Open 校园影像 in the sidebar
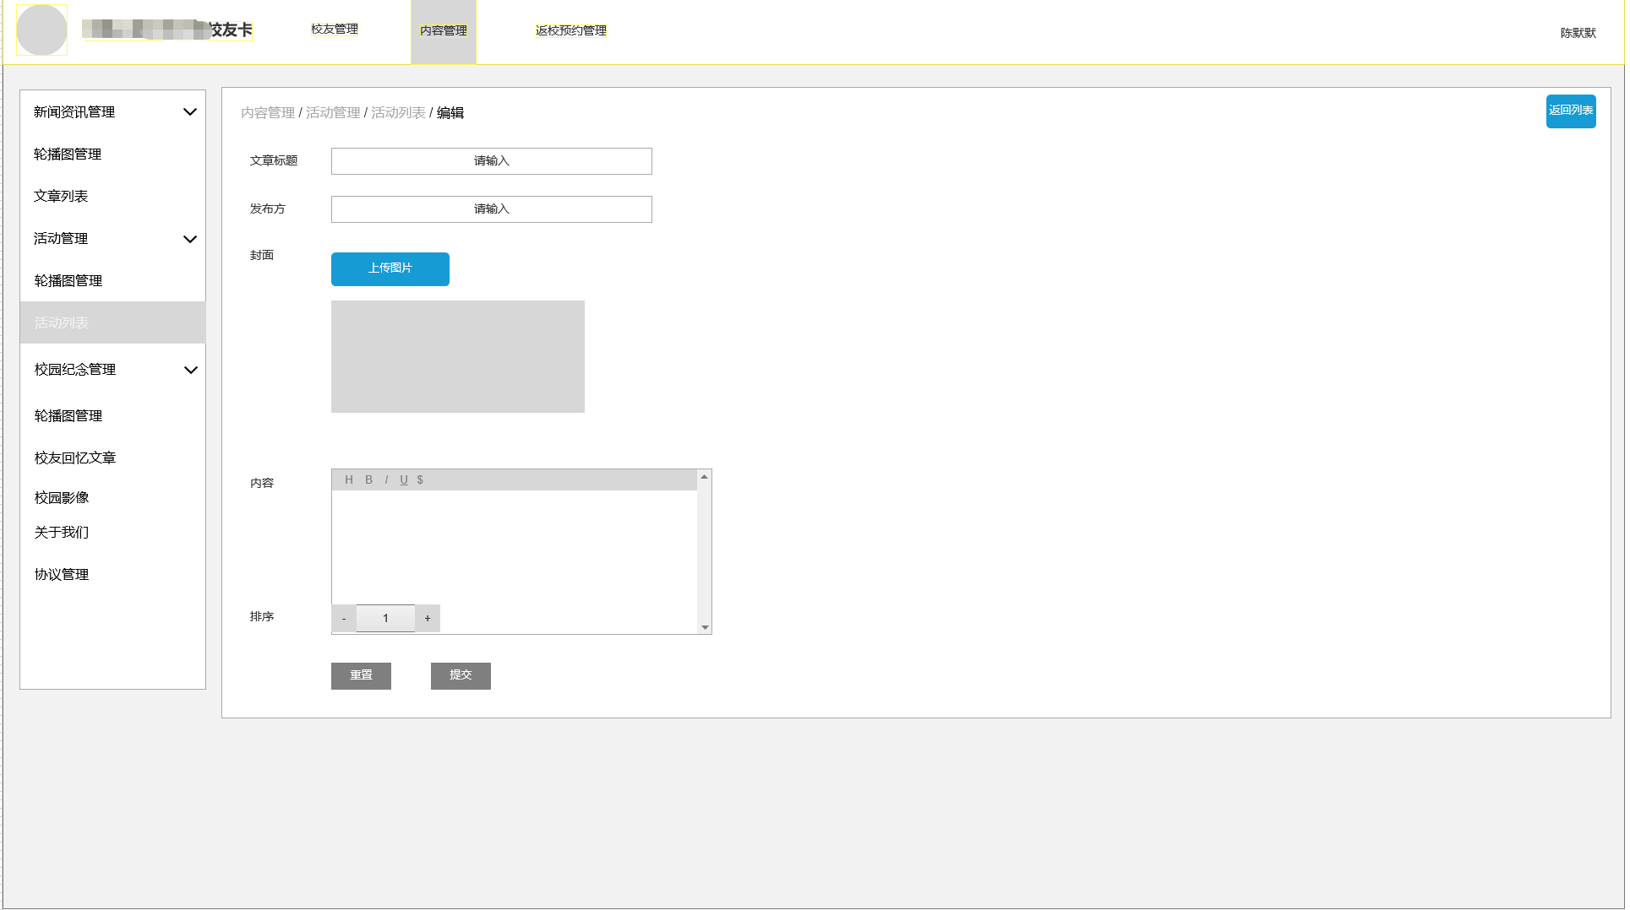 [x=62, y=497]
